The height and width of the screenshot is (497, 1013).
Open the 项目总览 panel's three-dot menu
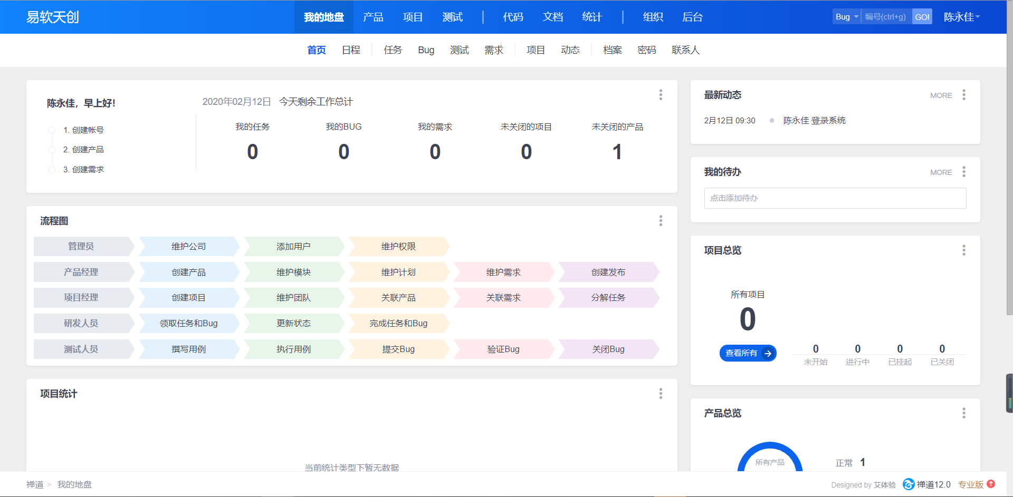pos(964,250)
